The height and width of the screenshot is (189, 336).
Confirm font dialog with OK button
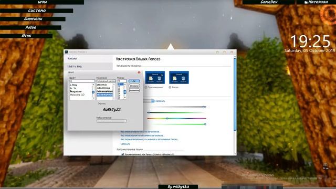point(134,81)
